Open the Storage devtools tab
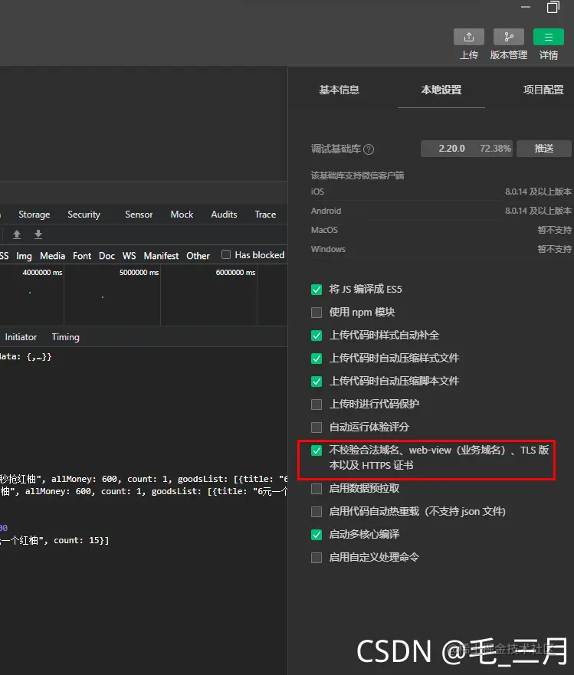Viewport: 574px width, 675px height. tap(34, 215)
